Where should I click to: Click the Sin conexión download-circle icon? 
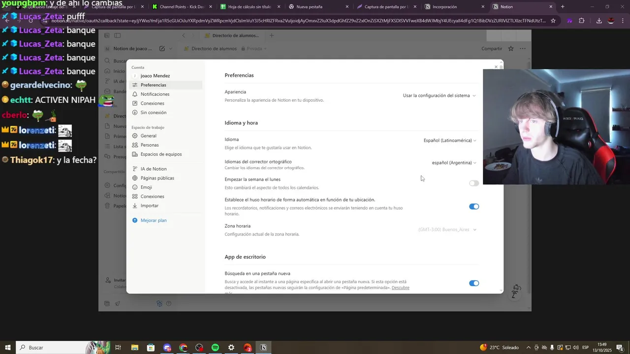[135, 113]
